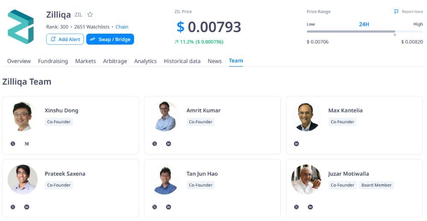Click Tan Jun Hao's profile photo
This screenshot has width=427, height=221.
(x=165, y=179)
